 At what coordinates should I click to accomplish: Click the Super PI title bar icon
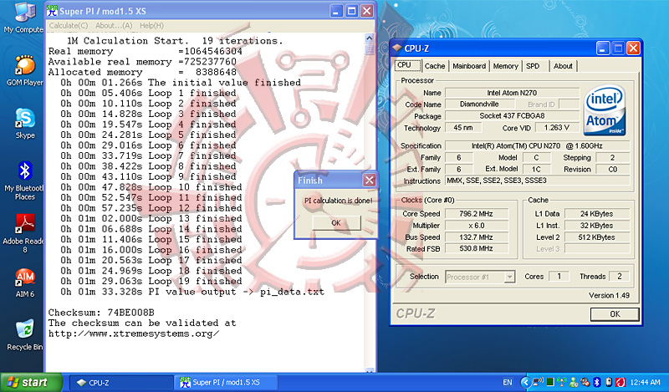coord(53,11)
